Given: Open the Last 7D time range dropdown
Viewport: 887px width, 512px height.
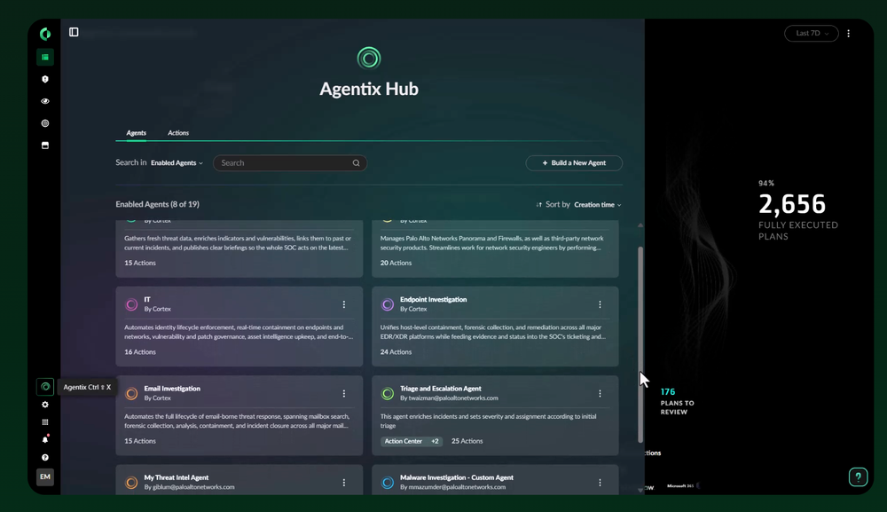Looking at the screenshot, I should [810, 33].
